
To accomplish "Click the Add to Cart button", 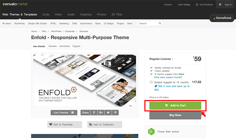I will click(x=175, y=106).
